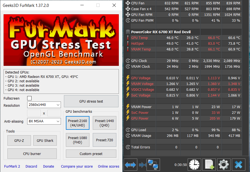Select the VRAM Voltage average 1.348 V
The image size is (250, 172).
234,84
